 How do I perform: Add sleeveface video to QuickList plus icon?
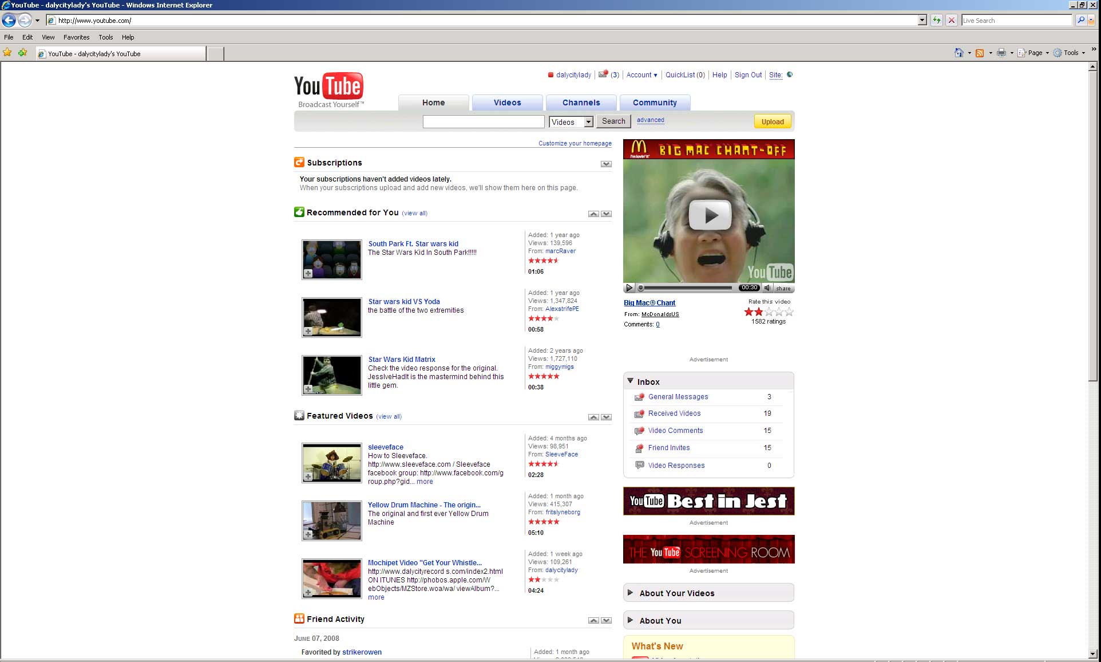click(308, 477)
